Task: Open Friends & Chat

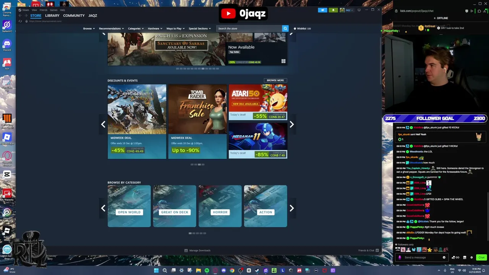Action: click(369, 251)
